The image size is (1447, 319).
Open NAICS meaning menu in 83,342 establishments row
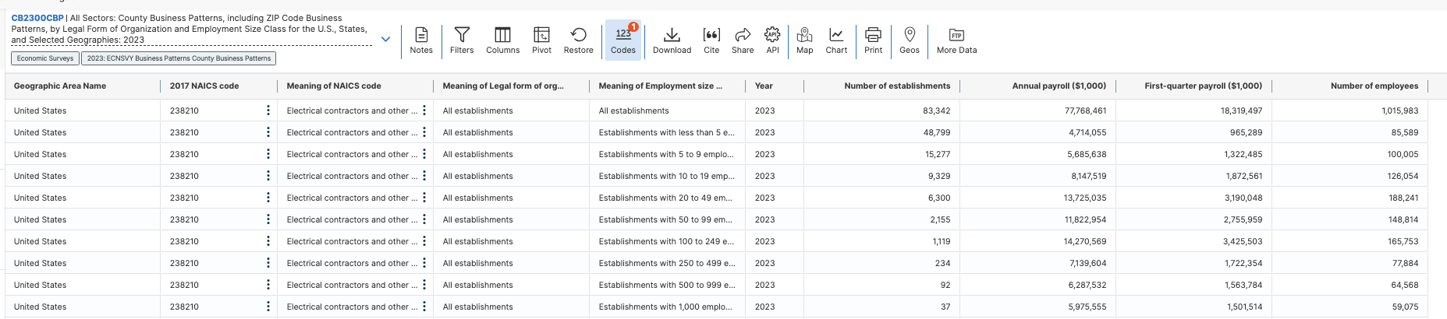(424, 110)
